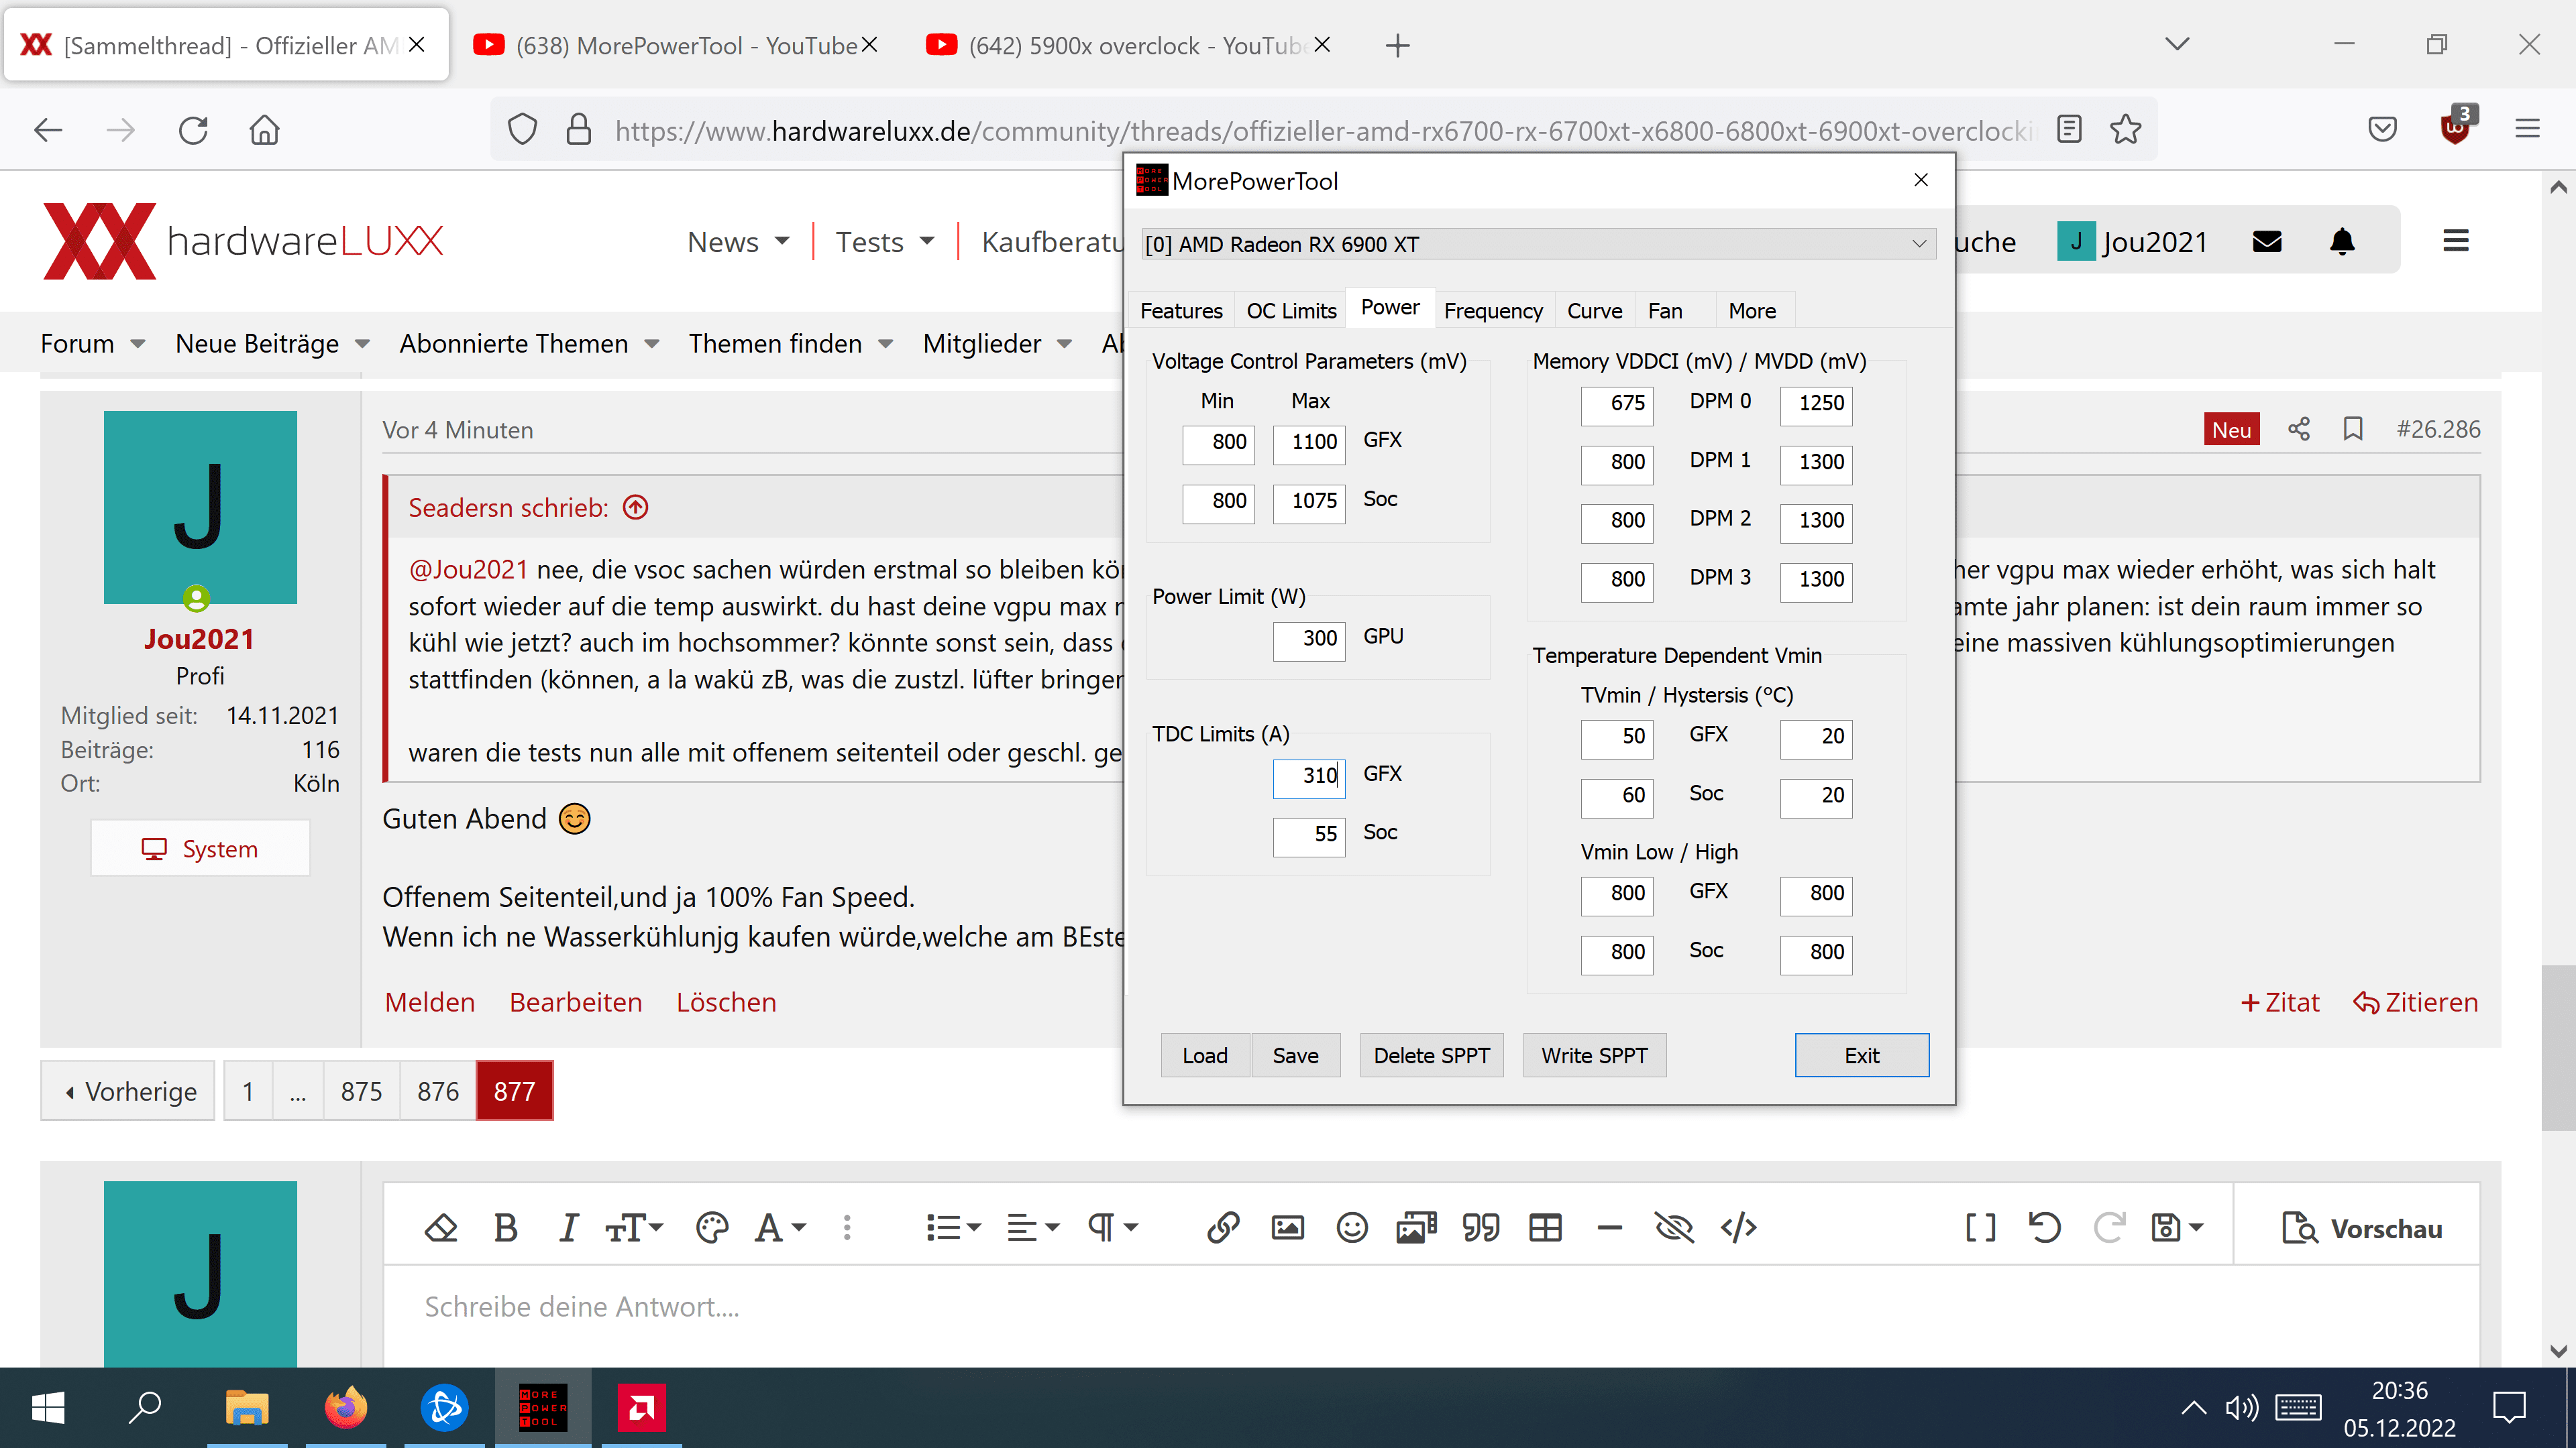
Task: Click the System button under Jou2021
Action: click(200, 849)
